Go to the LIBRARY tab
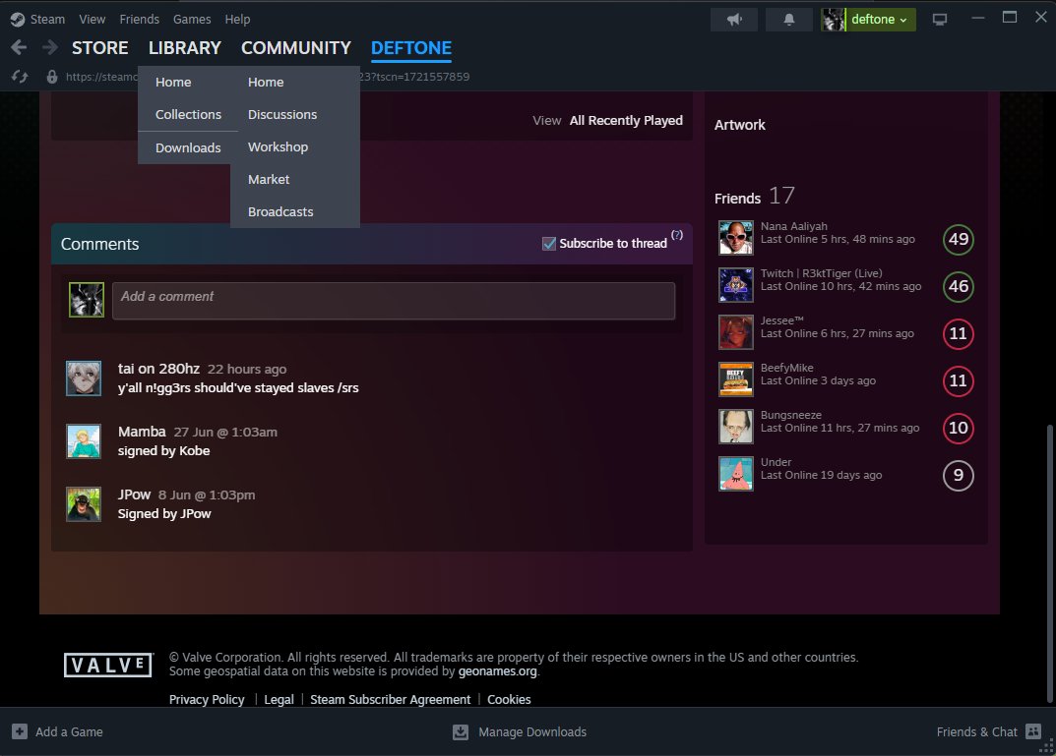The height and width of the screenshot is (756, 1056). (185, 48)
